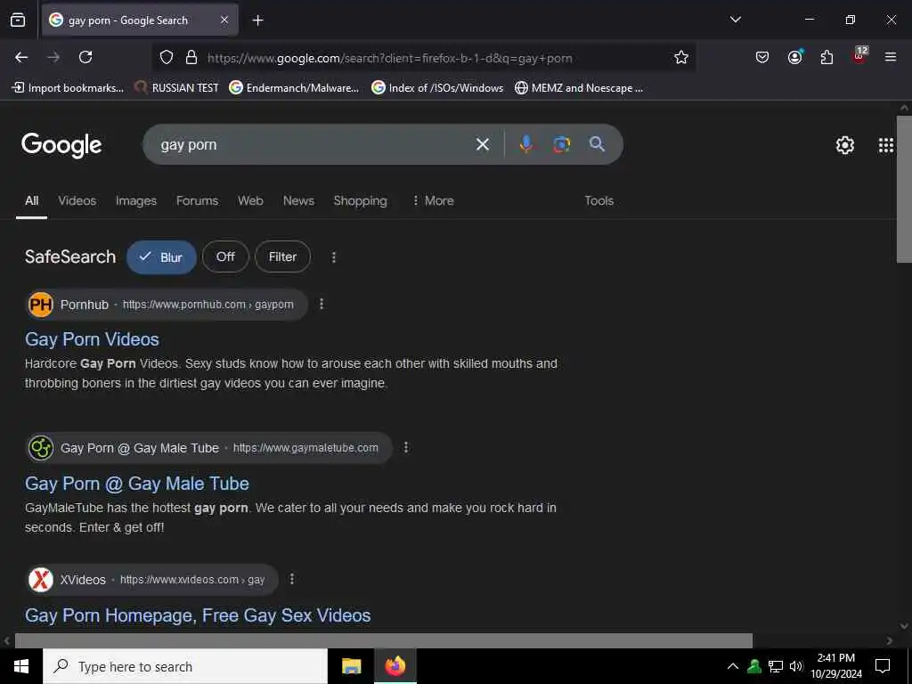The width and height of the screenshot is (912, 684).
Task: Open the Firefox account icon
Action: click(x=794, y=57)
